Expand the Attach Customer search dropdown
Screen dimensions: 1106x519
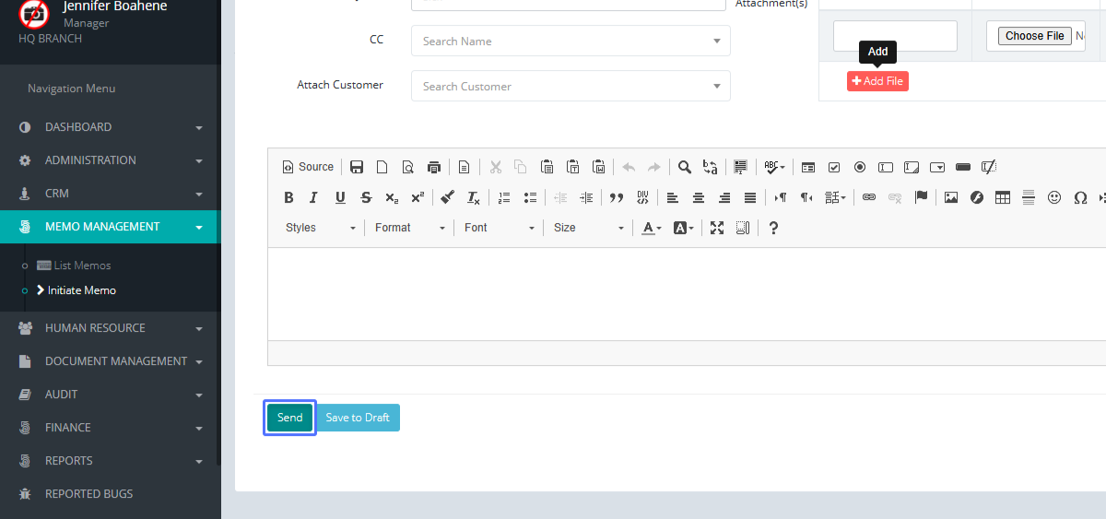571,86
